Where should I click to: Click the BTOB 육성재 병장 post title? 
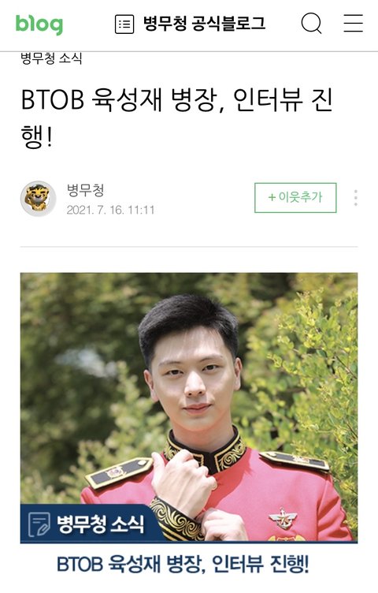point(176,118)
